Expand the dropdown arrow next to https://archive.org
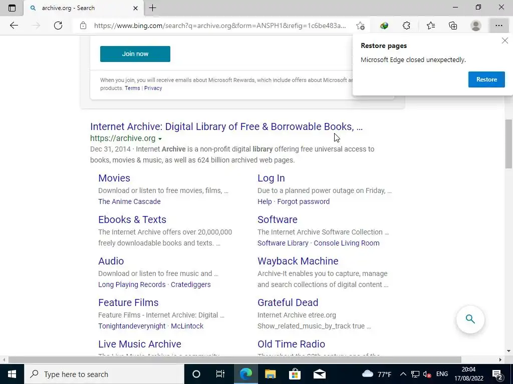Image resolution: width=513 pixels, height=384 pixels. (160, 139)
